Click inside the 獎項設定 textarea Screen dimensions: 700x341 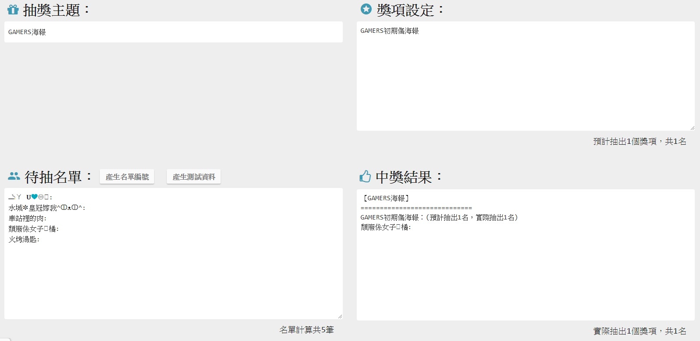tap(525, 76)
